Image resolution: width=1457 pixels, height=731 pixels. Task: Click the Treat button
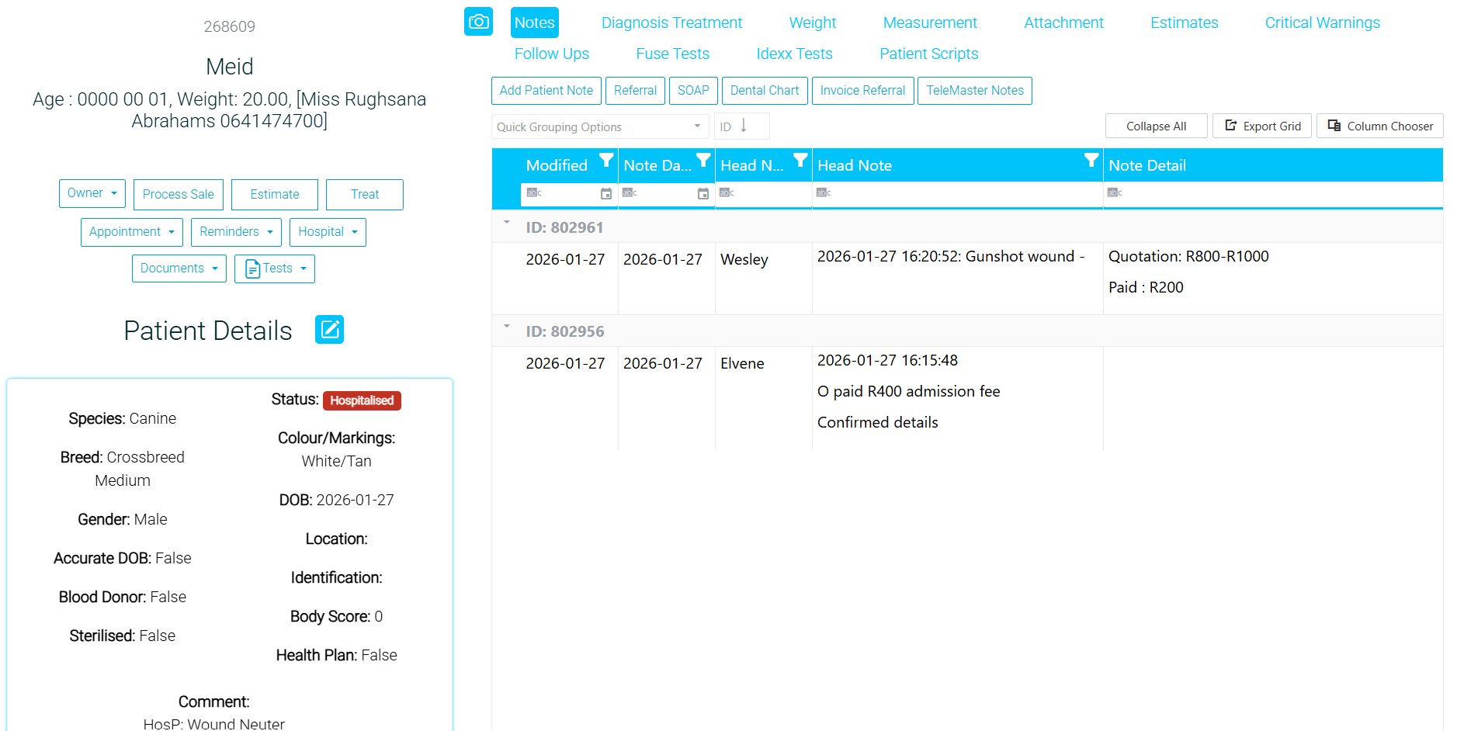365,195
